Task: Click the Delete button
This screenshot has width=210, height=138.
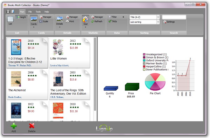Action: pyautogui.click(x=32, y=128)
